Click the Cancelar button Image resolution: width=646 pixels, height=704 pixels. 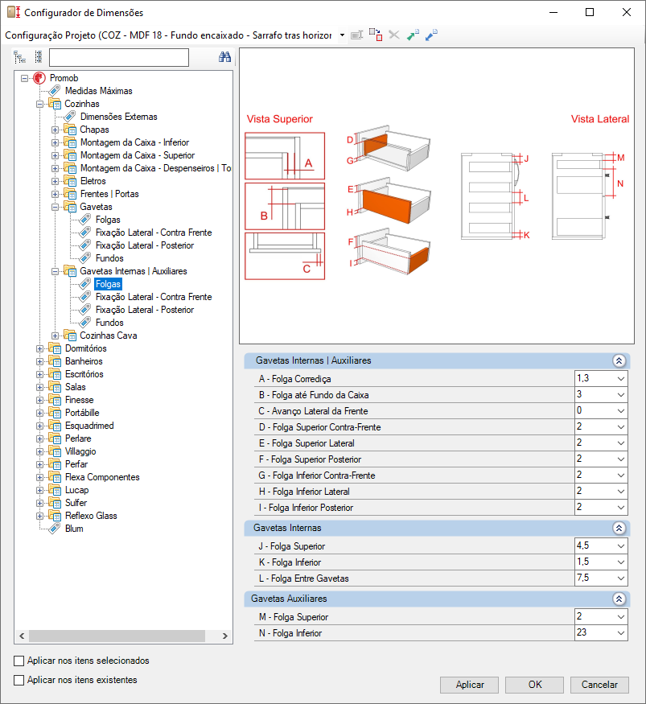(599, 685)
